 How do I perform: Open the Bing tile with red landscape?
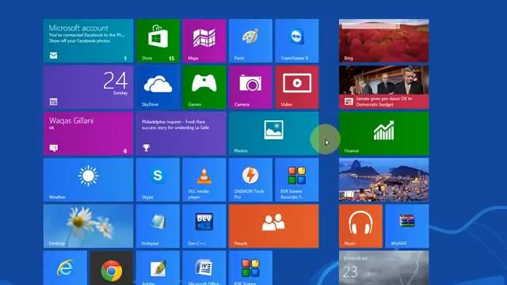tap(383, 40)
